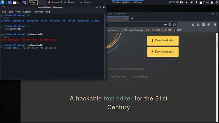Click the Documents directory in ls output

pos(18,20)
